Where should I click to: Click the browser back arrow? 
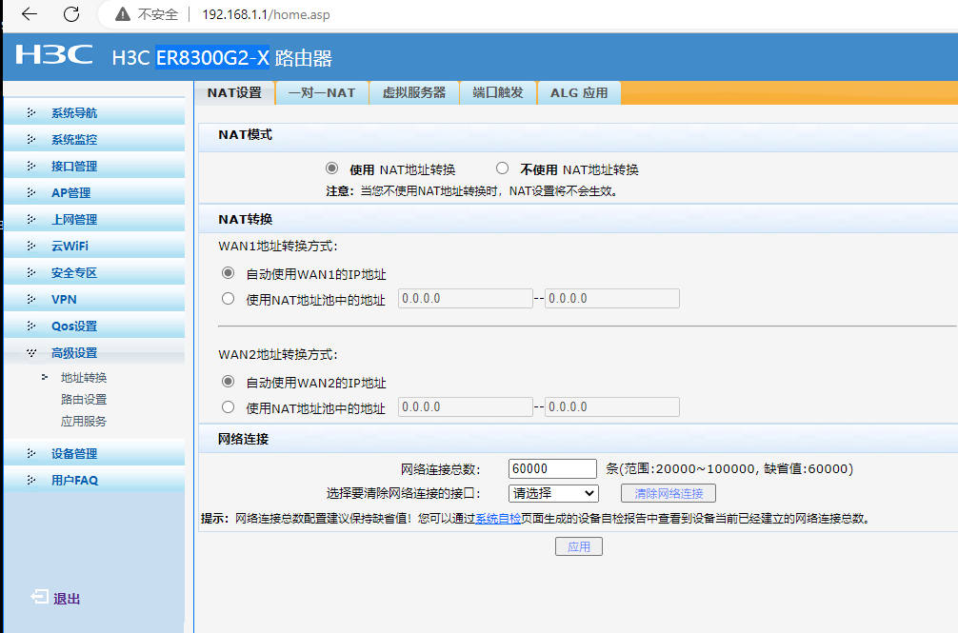[x=30, y=14]
